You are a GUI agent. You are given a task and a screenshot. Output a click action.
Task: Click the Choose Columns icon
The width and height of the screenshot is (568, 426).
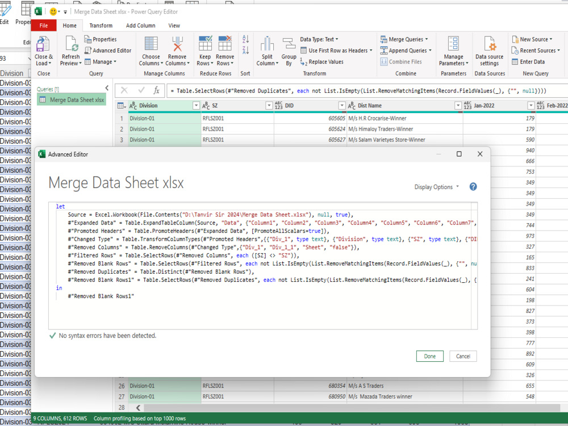151,44
